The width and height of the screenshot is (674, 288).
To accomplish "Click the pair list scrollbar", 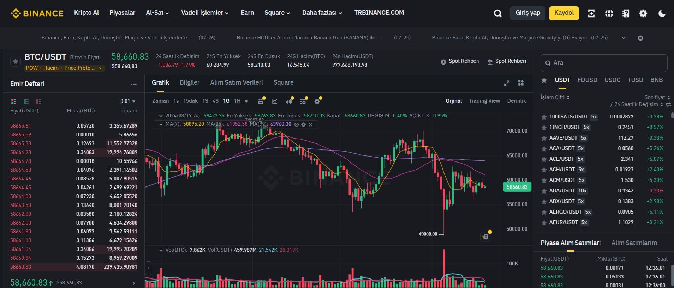I will click(672, 115).
